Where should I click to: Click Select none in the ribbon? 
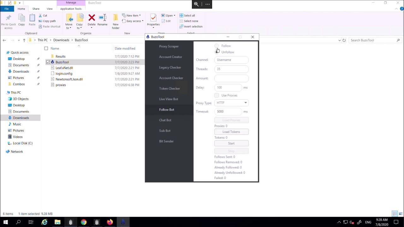coord(188,21)
